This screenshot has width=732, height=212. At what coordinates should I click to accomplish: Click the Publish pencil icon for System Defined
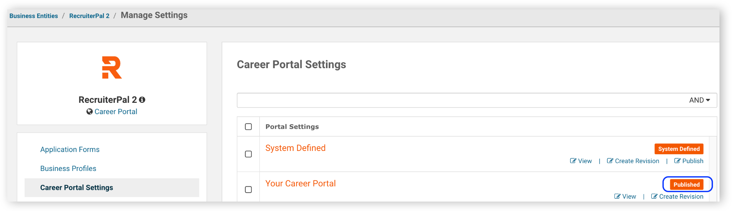(x=677, y=161)
